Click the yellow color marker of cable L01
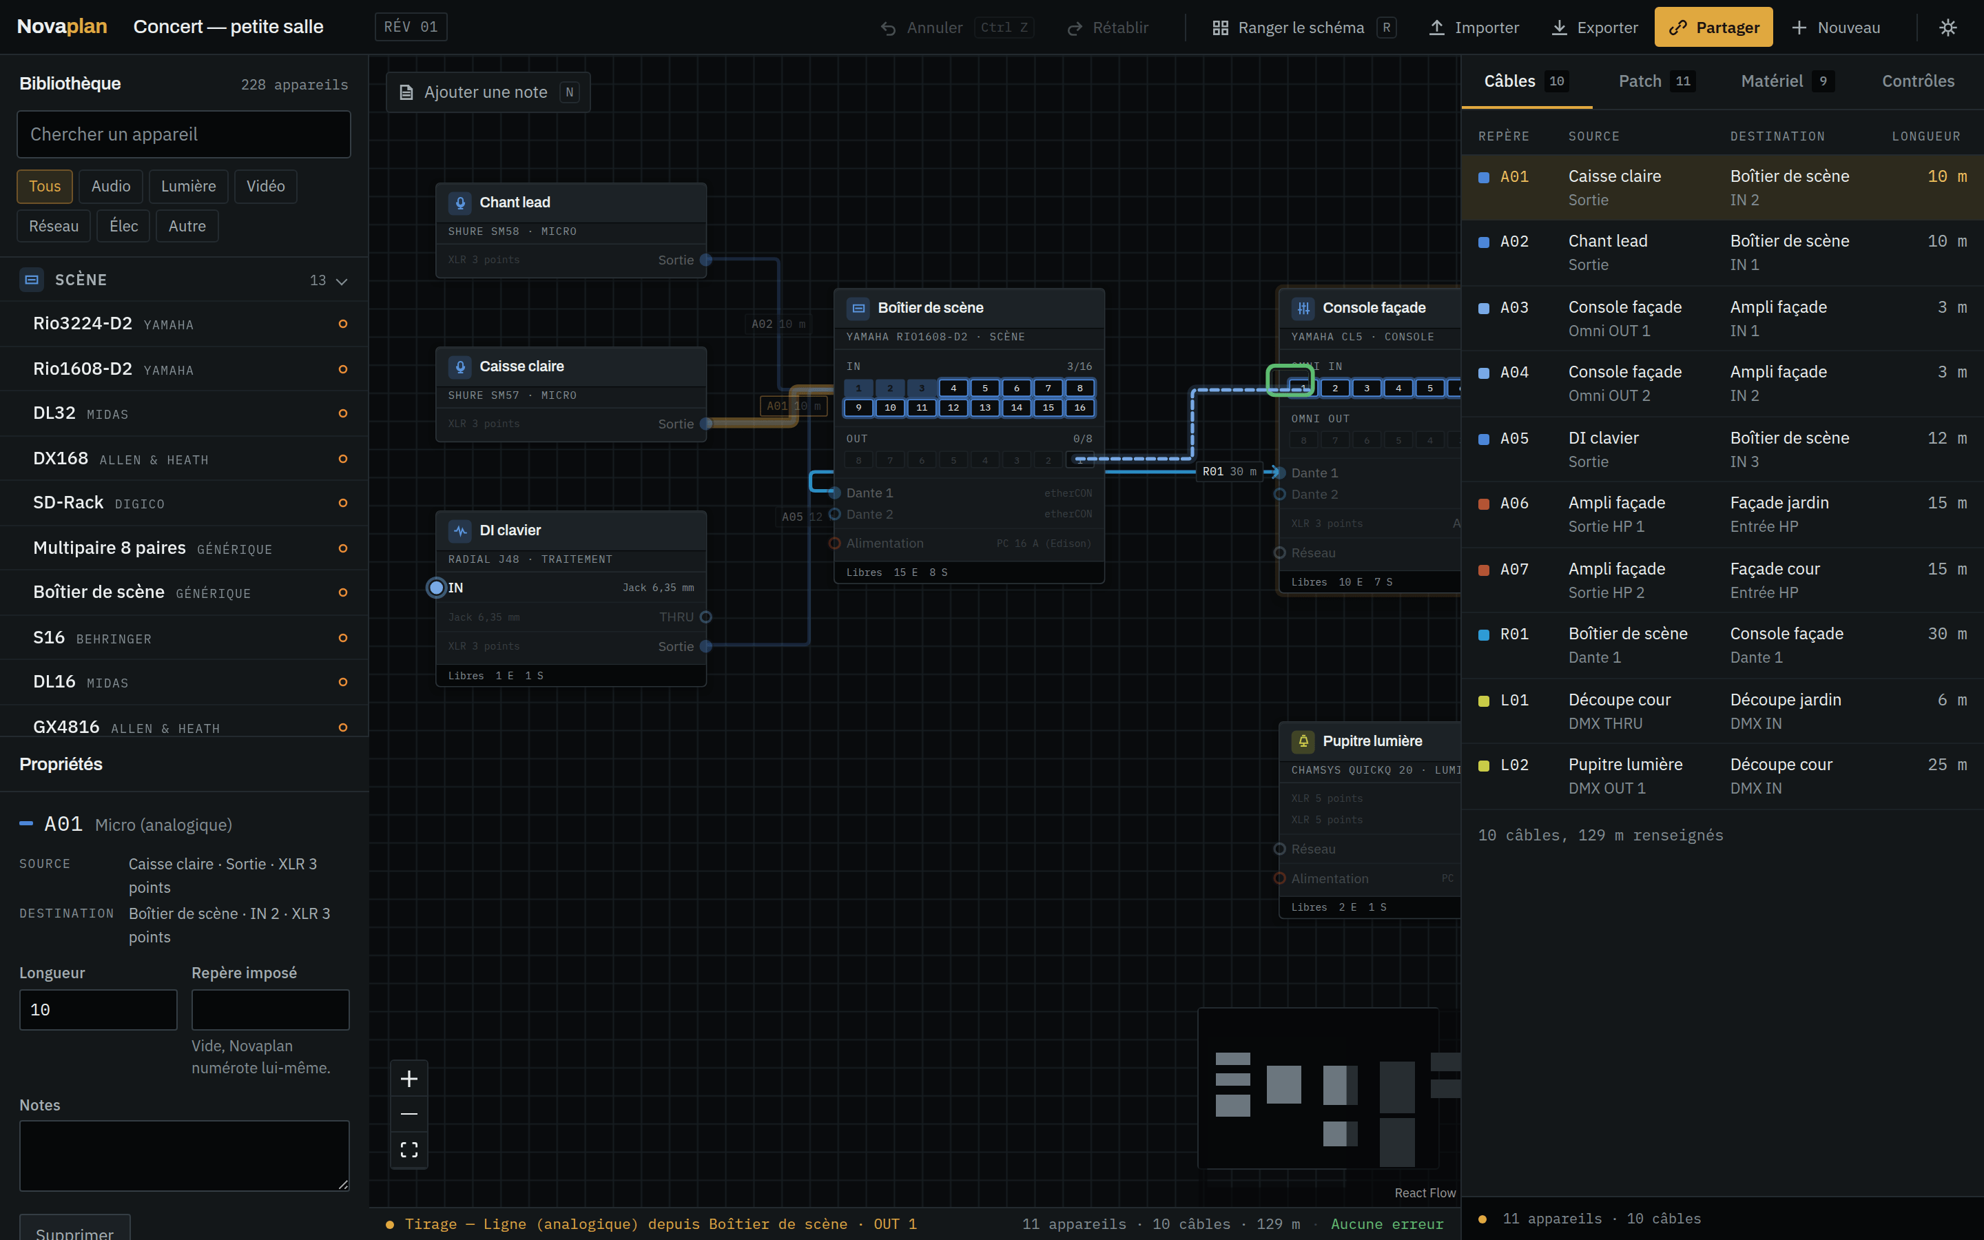The width and height of the screenshot is (1984, 1240). (x=1484, y=701)
